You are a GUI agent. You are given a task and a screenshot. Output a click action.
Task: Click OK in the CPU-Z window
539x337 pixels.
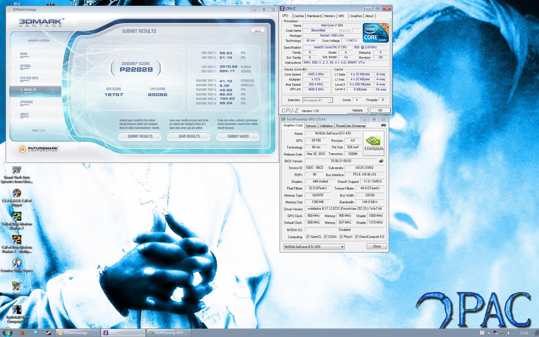click(x=380, y=110)
